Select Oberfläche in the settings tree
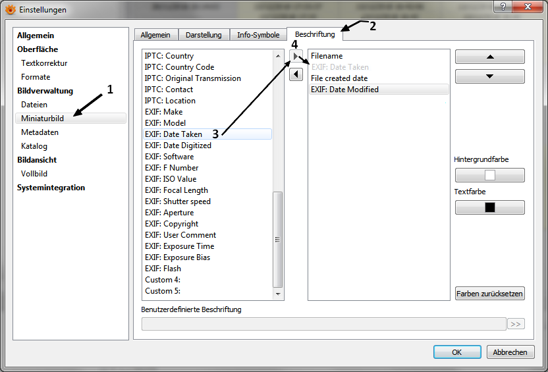 pyautogui.click(x=38, y=49)
